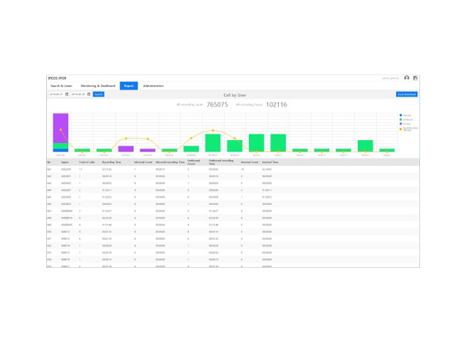
Task: Select the Report tab
Action: (x=128, y=86)
